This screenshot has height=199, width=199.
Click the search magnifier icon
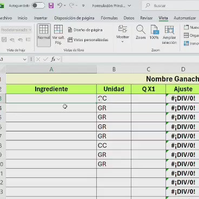click(148, 5)
